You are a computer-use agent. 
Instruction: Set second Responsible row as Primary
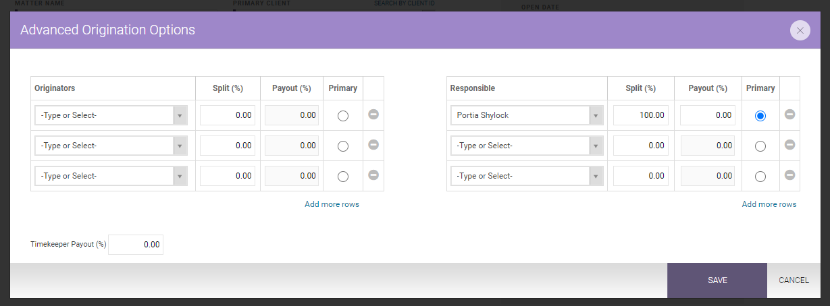pos(760,146)
